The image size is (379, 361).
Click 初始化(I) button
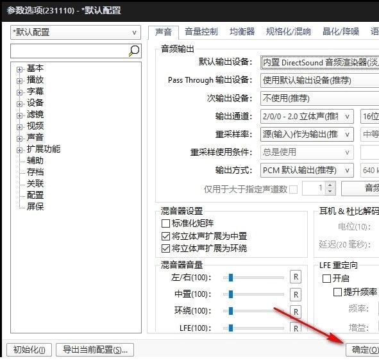click(x=29, y=349)
